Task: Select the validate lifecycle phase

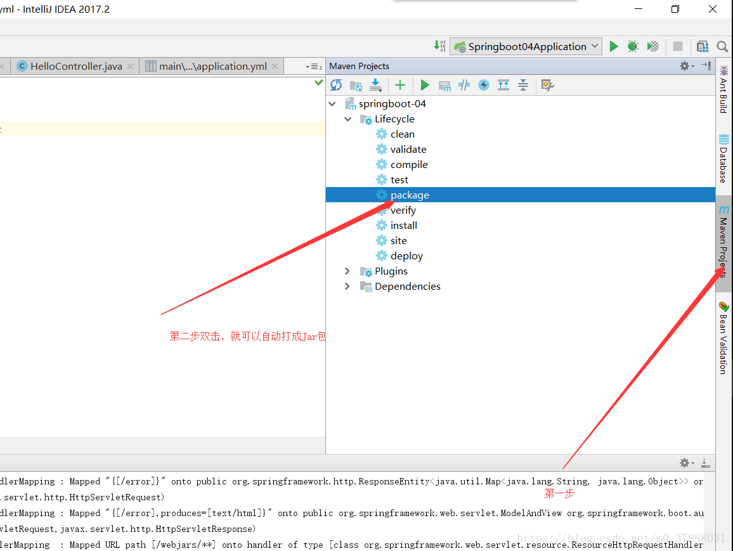Action: tap(408, 150)
